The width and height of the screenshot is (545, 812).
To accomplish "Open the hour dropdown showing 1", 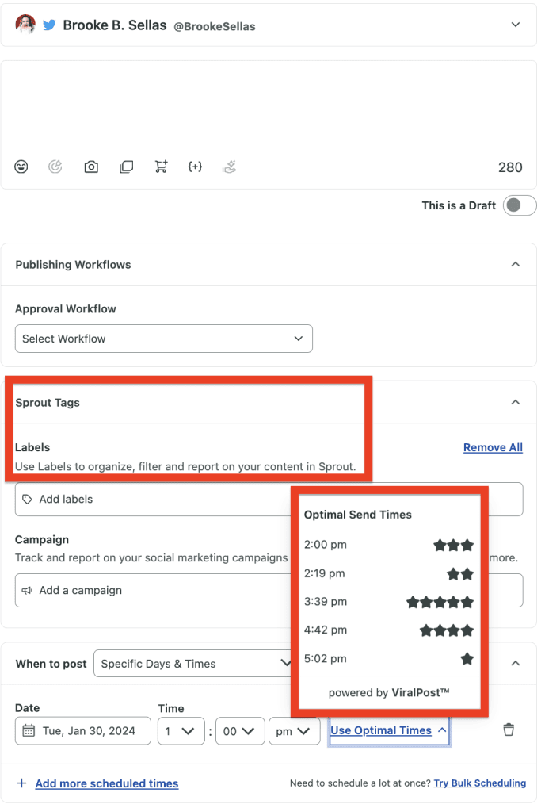I will point(181,730).
